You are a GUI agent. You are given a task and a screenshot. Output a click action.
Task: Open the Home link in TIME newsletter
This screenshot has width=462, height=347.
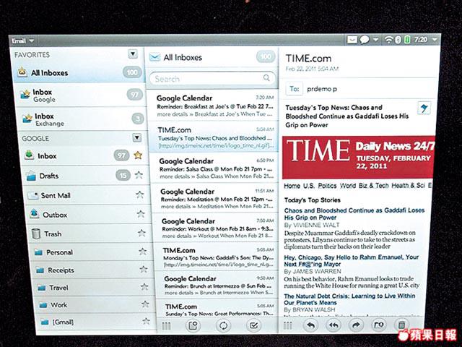292,186
